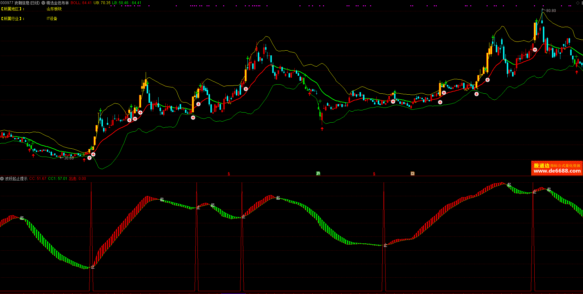Click the first 止 marker at the indicator's lowest trough
Viewport: 583px width, 294px height.
(x=93, y=267)
